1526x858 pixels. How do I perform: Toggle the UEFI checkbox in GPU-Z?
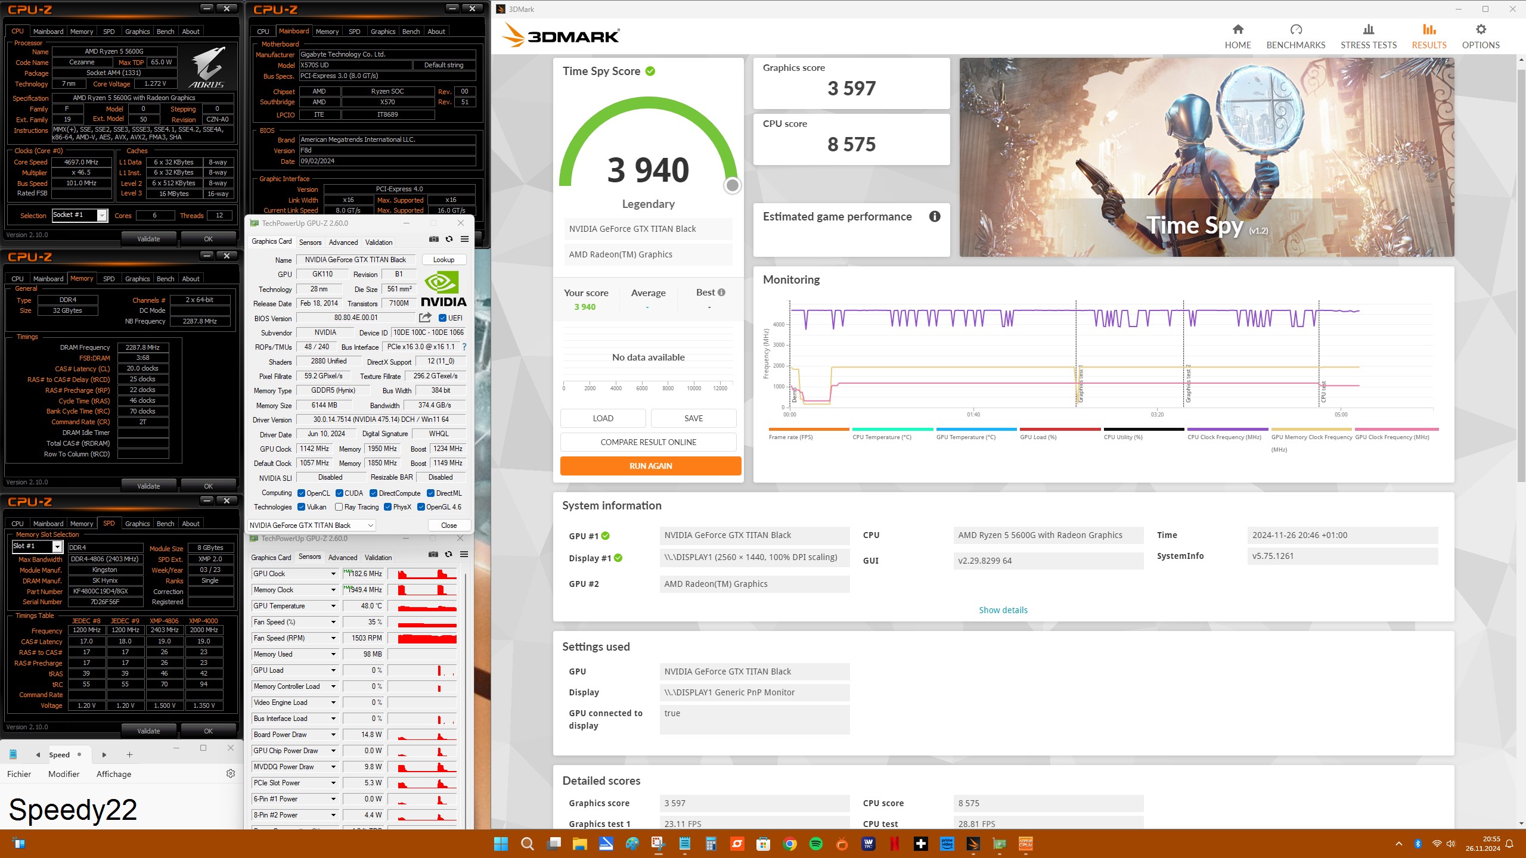coord(442,318)
